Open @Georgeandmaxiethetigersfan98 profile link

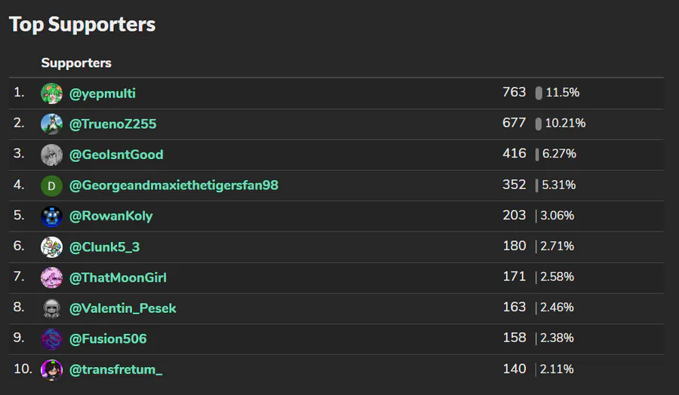coord(174,185)
